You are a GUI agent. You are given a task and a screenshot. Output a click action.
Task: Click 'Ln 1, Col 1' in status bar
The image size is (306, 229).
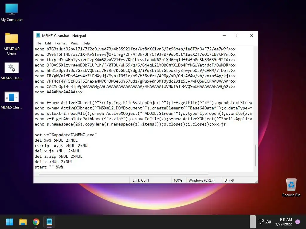pos(141,180)
